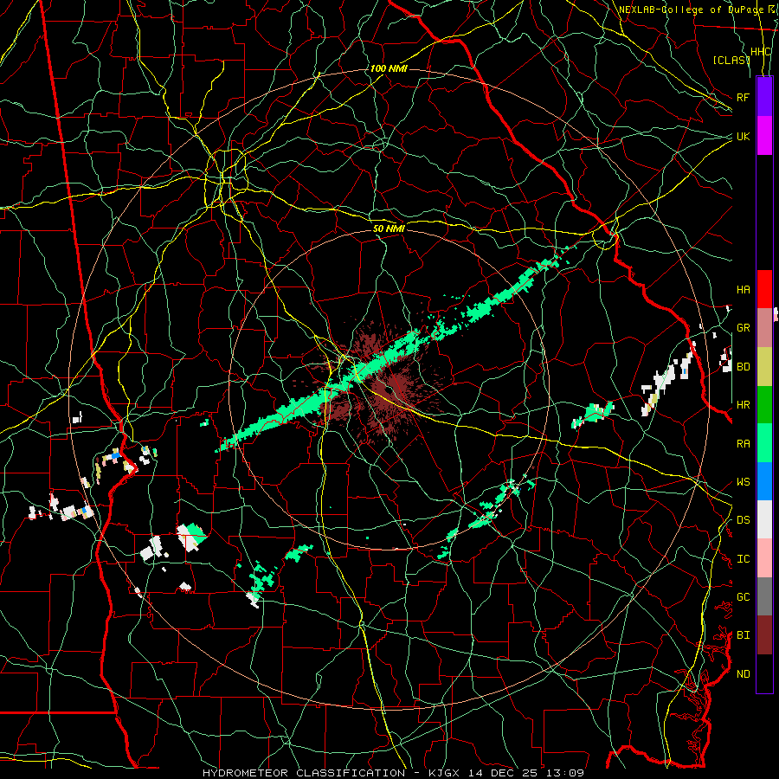Pick the mint green RA legend swatch
Image resolution: width=779 pixels, height=779 pixels.
[x=764, y=443]
